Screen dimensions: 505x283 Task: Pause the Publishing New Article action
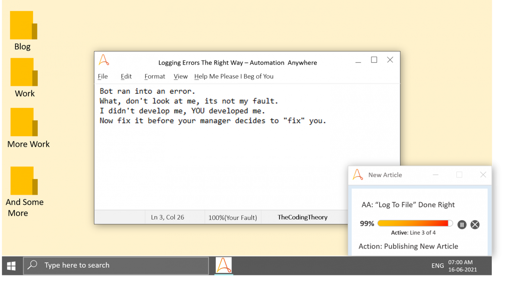(x=462, y=224)
